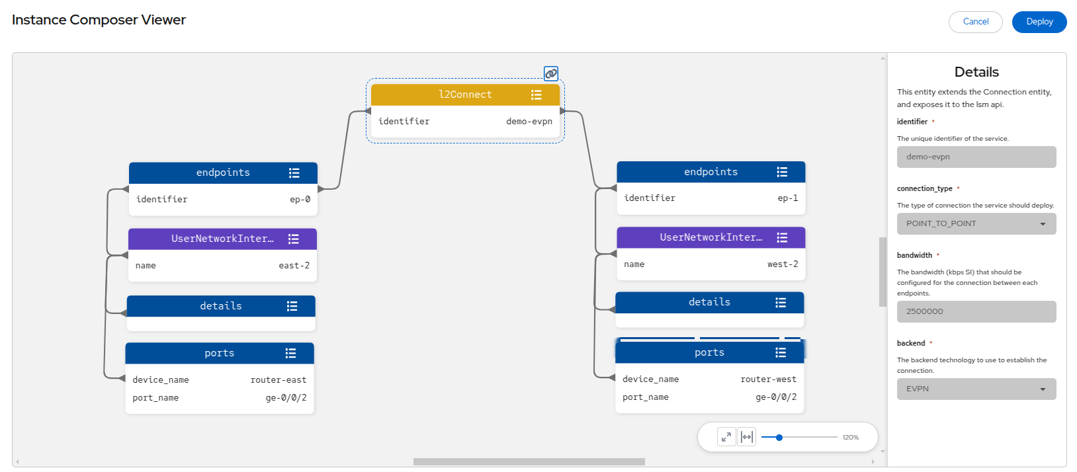Click the 'ep-0' identifier value
The width and height of the screenshot is (1077, 472).
point(300,200)
